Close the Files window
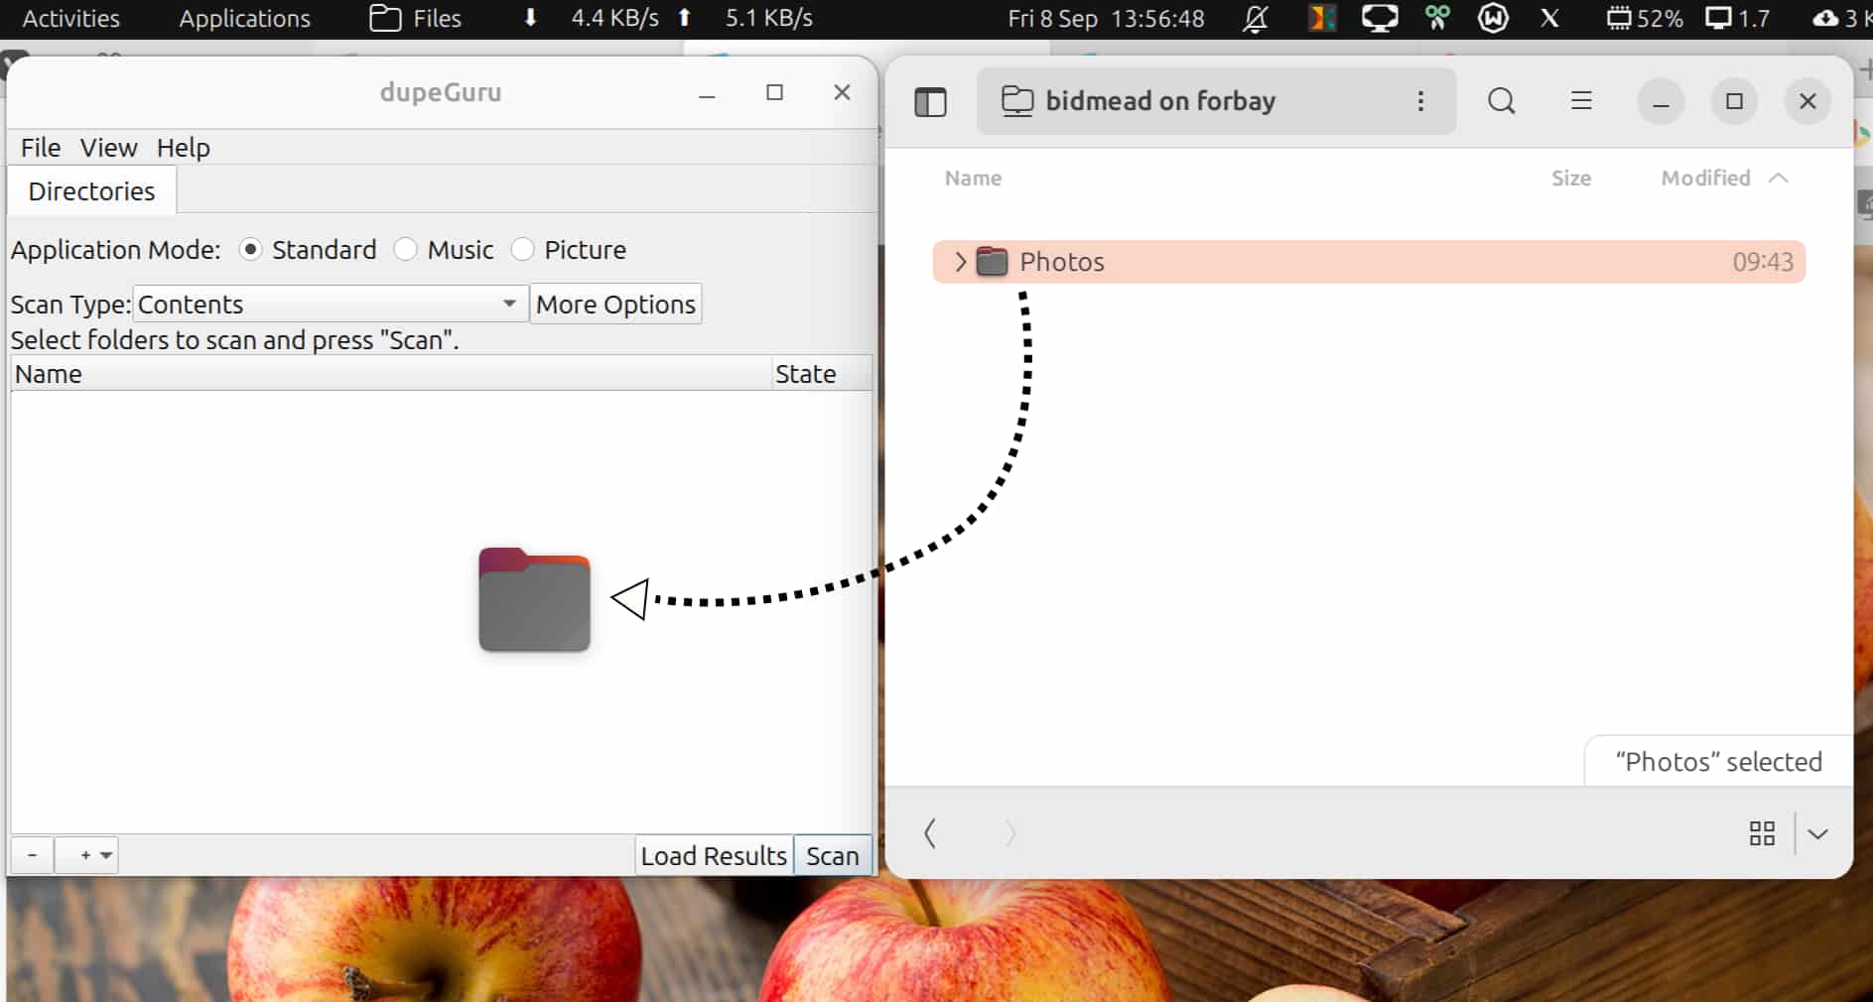 (x=1807, y=101)
